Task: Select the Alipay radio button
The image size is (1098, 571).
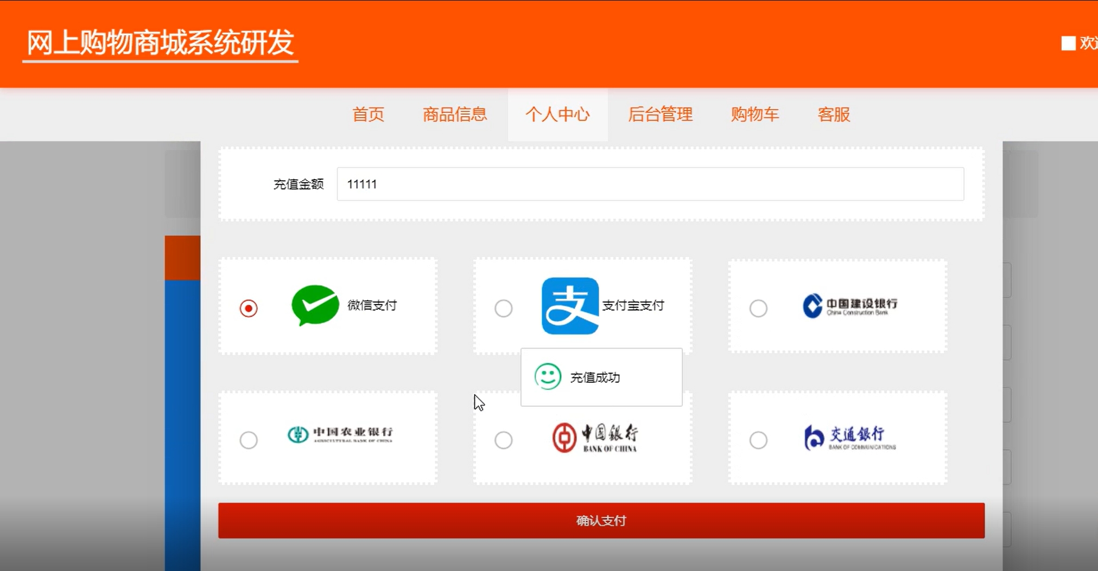Action: click(504, 308)
